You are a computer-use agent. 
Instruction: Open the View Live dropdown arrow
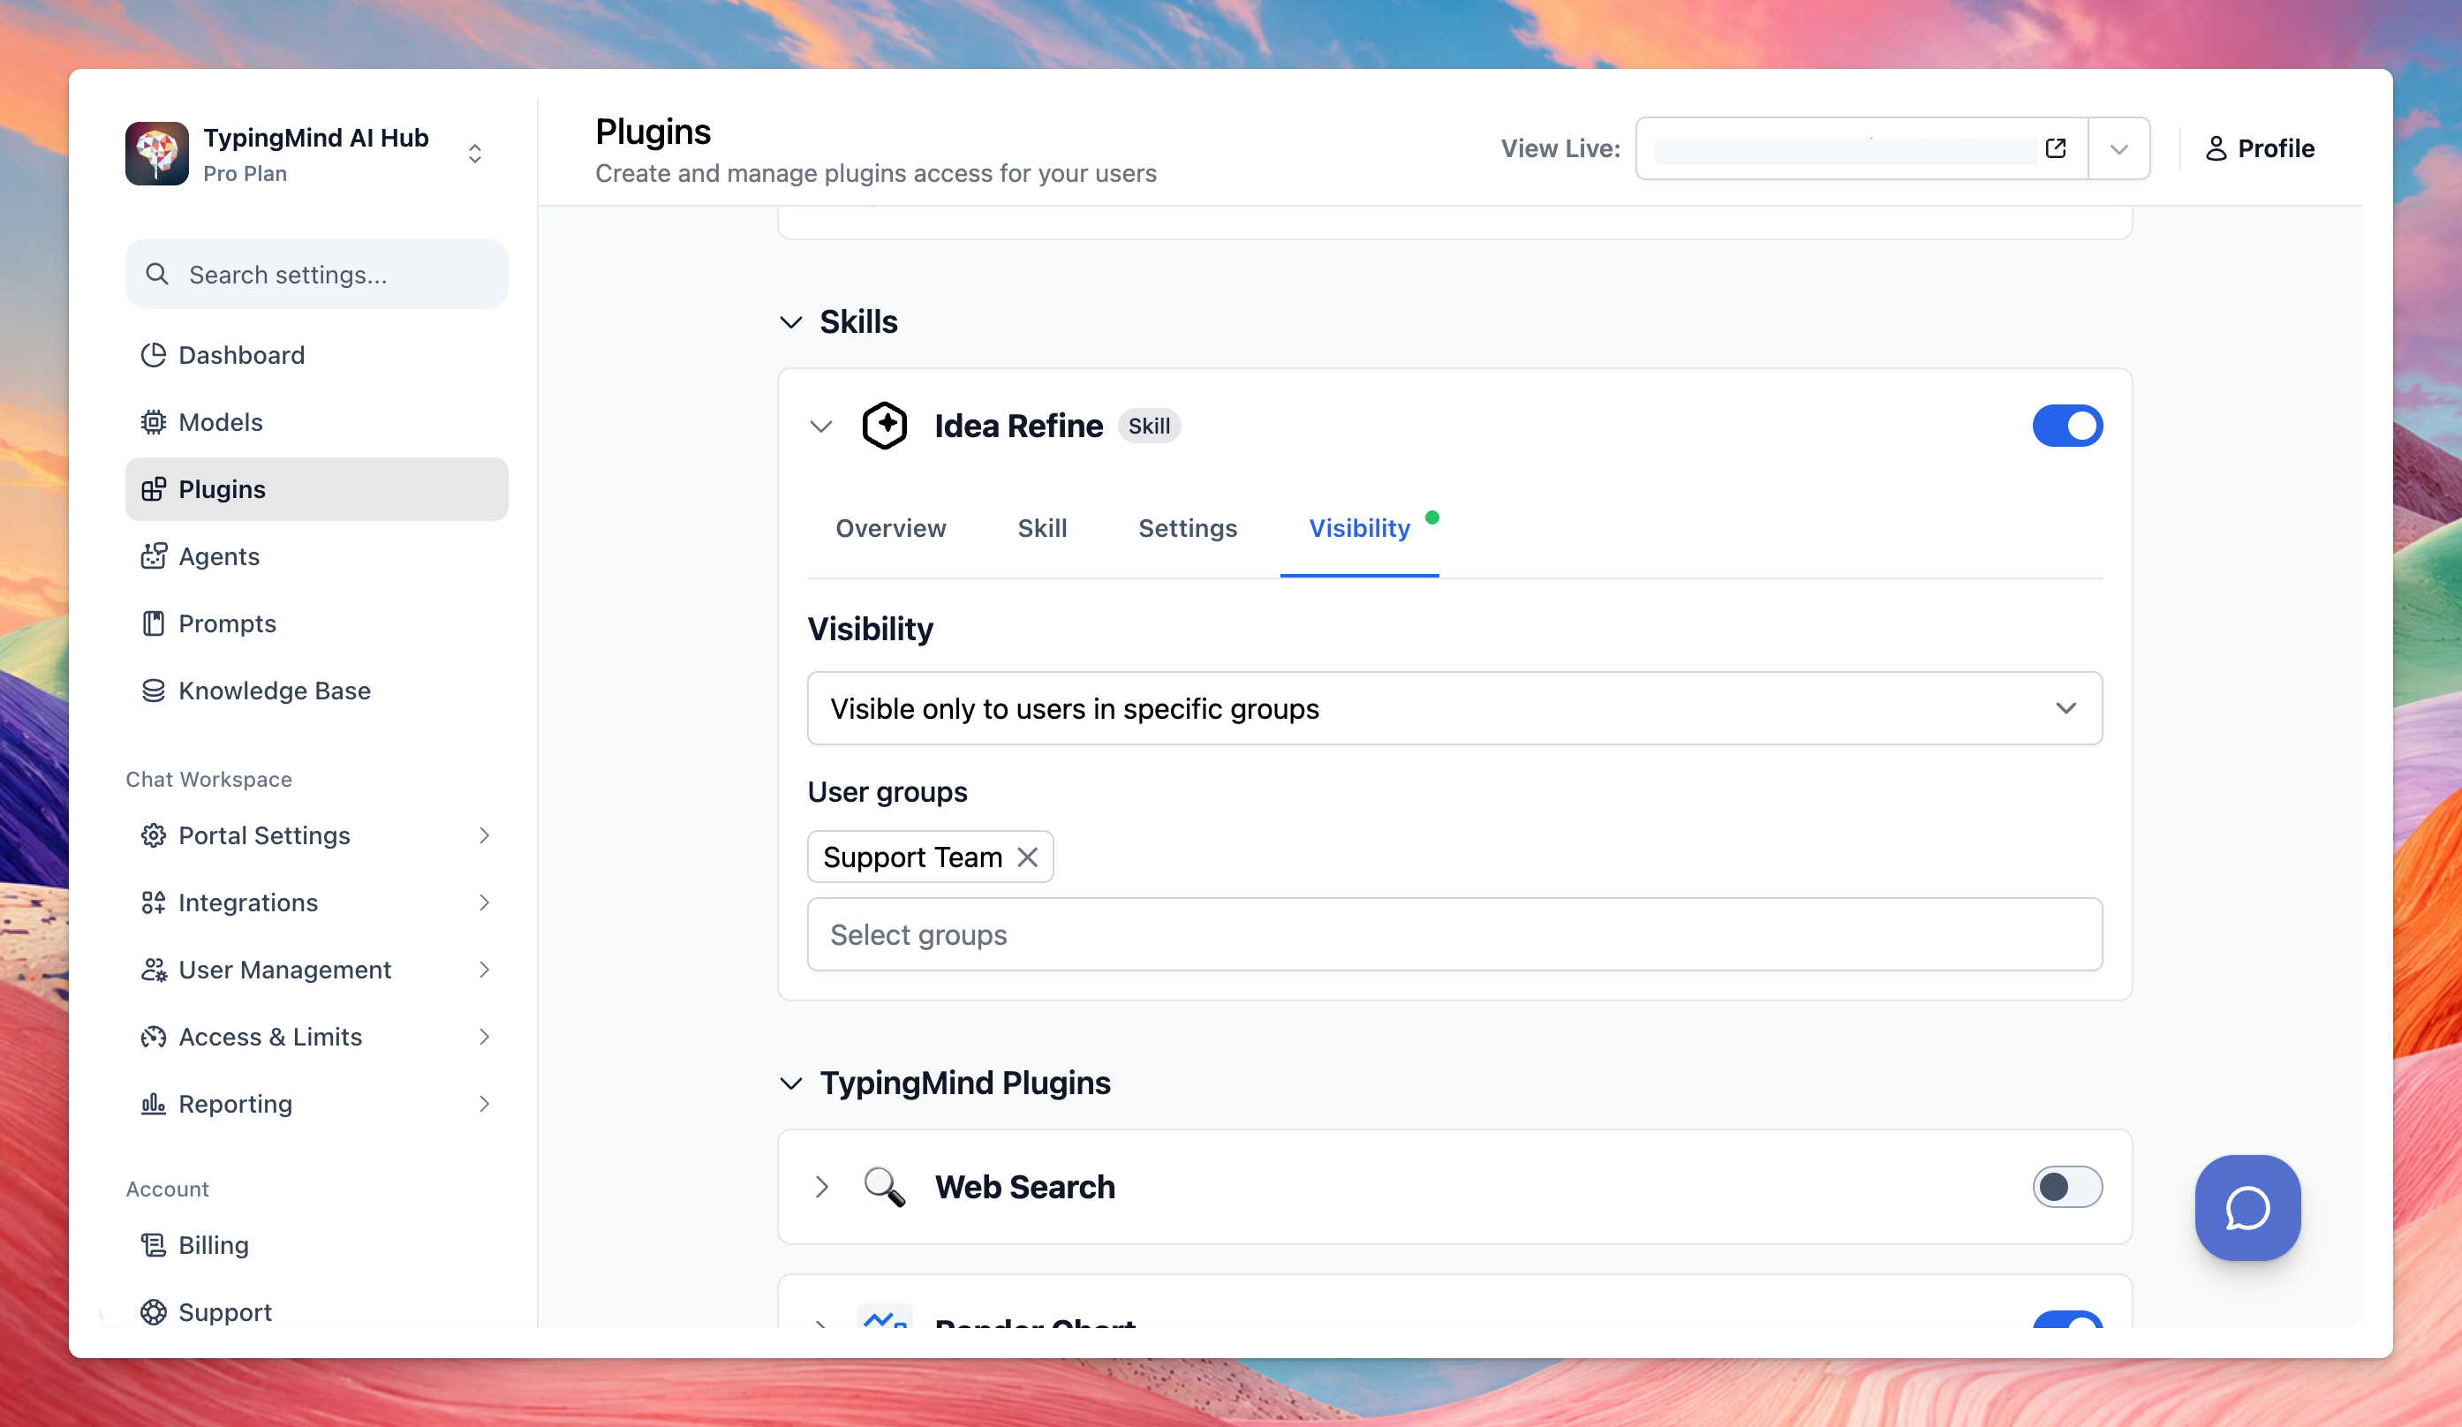coord(2119,148)
